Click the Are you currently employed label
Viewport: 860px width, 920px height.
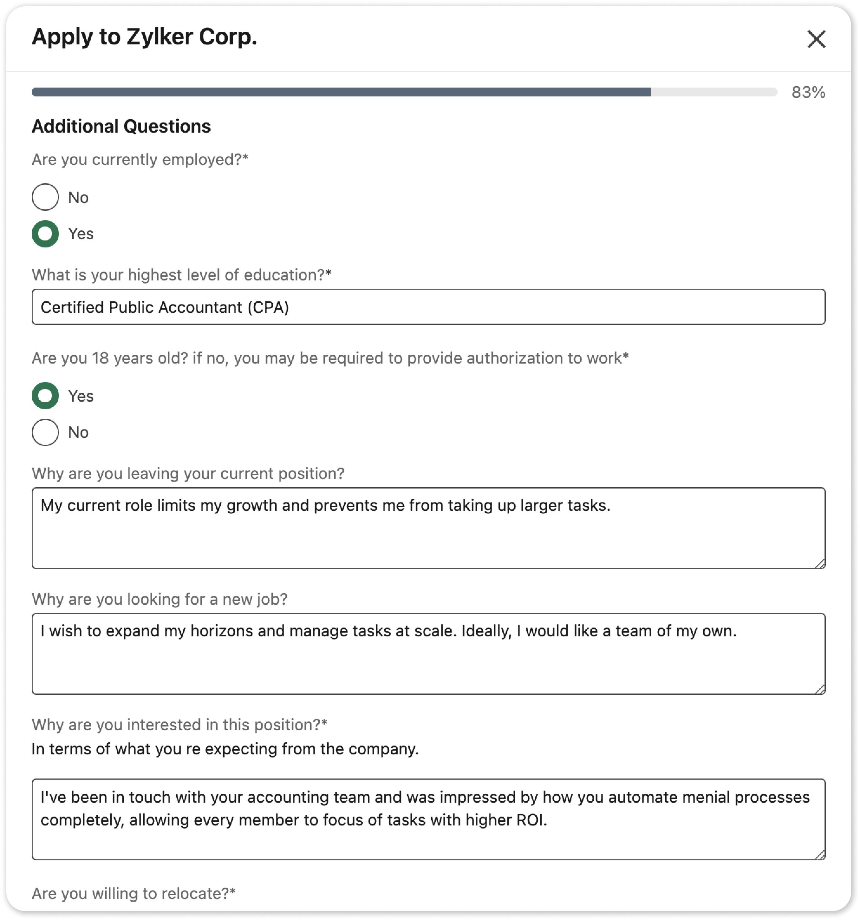click(140, 160)
